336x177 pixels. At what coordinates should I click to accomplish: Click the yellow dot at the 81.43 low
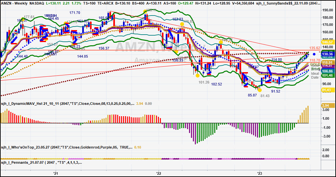[x=260, y=90]
